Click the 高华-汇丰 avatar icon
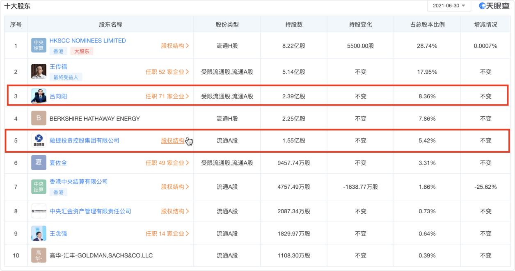Viewport: 515px width, 271px height. tap(38, 255)
